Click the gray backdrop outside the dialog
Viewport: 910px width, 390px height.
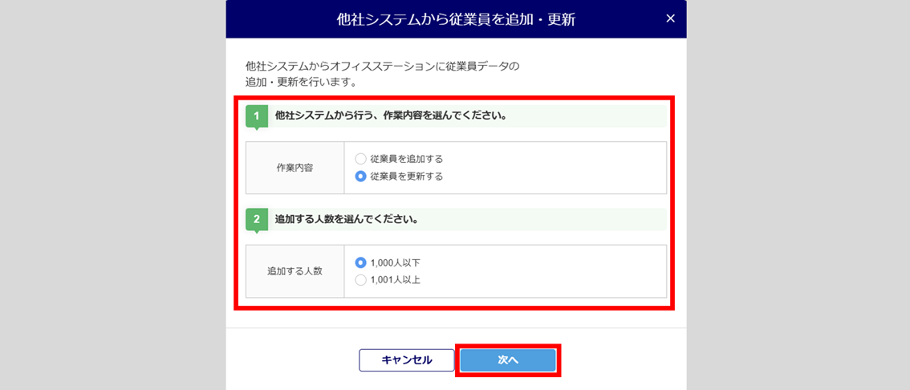click(x=110, y=195)
